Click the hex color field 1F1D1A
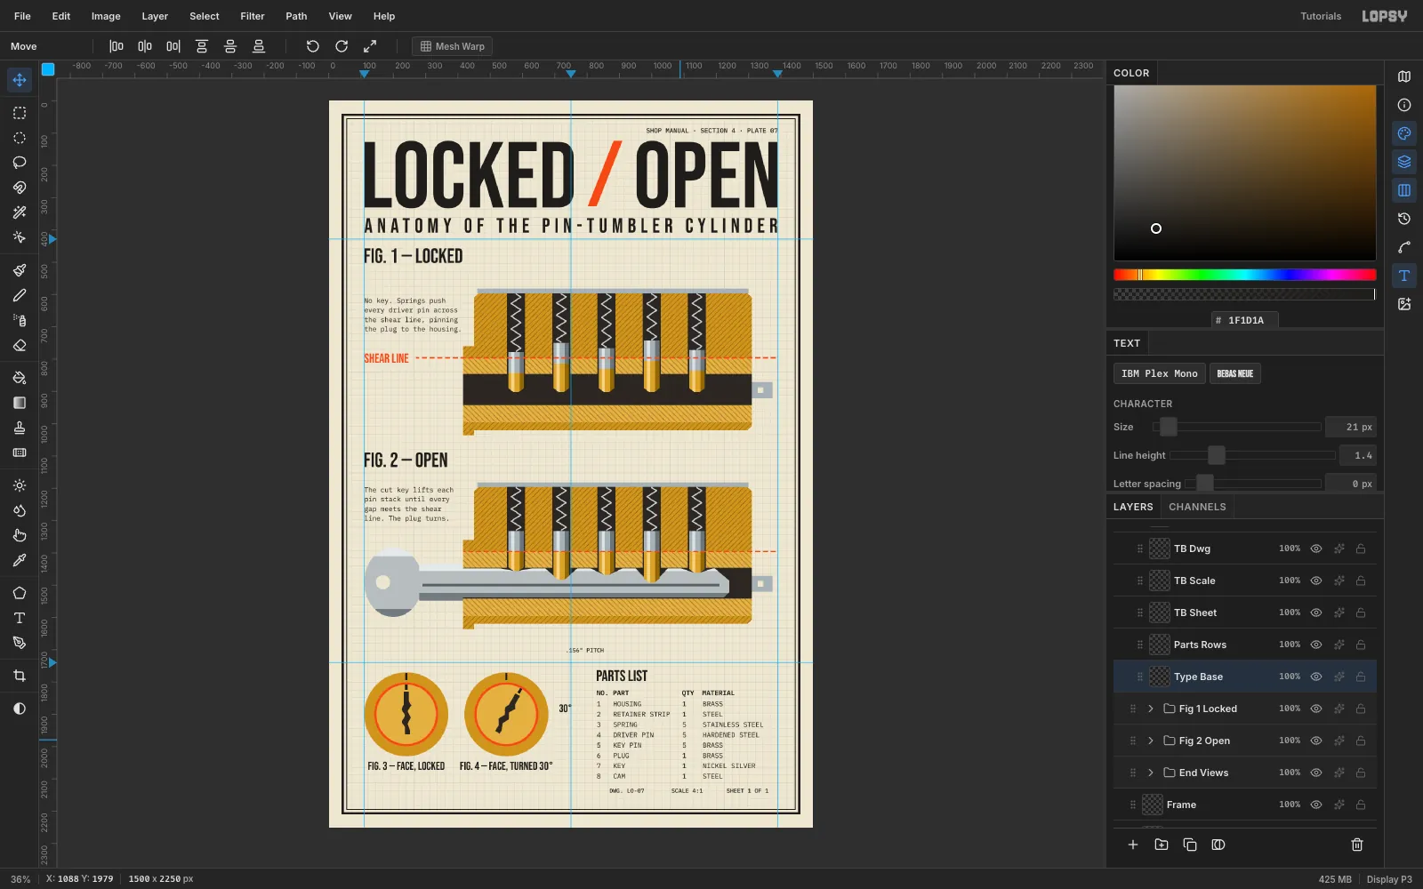 [1245, 320]
